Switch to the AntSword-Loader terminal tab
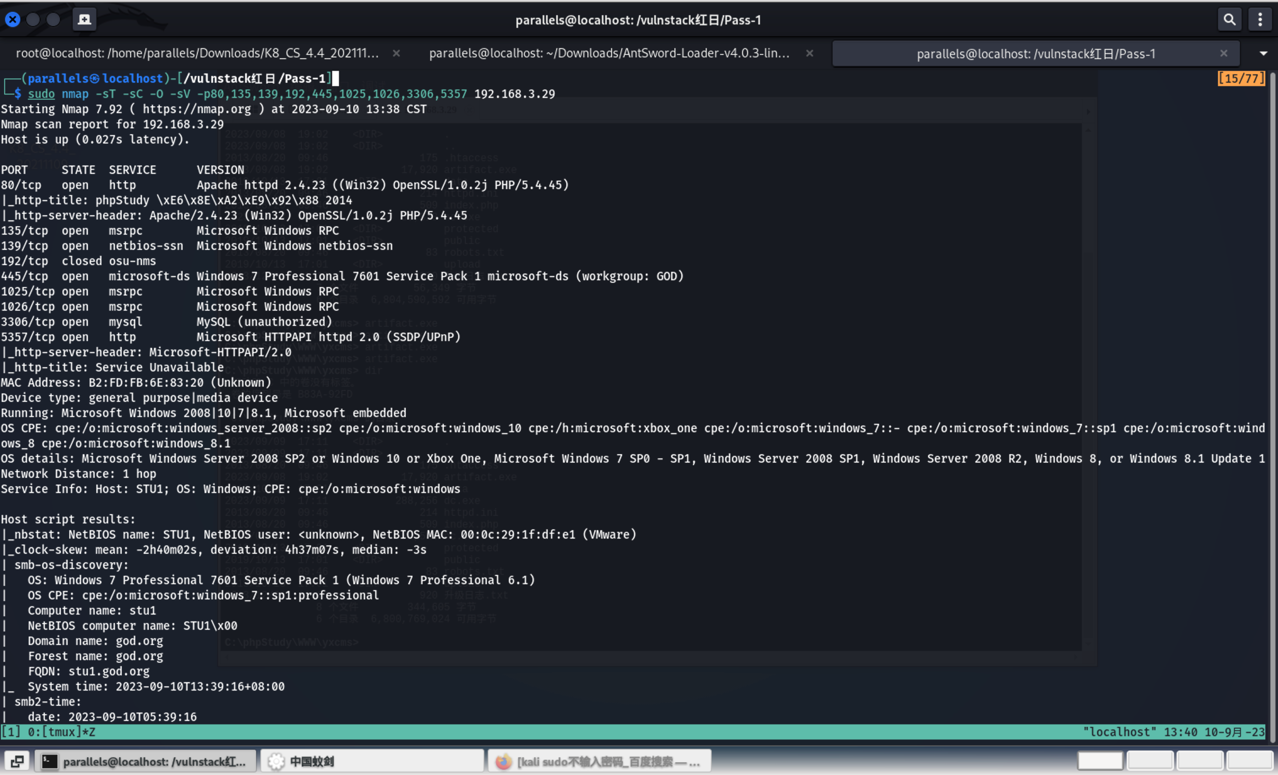This screenshot has height=775, width=1278. tap(609, 53)
